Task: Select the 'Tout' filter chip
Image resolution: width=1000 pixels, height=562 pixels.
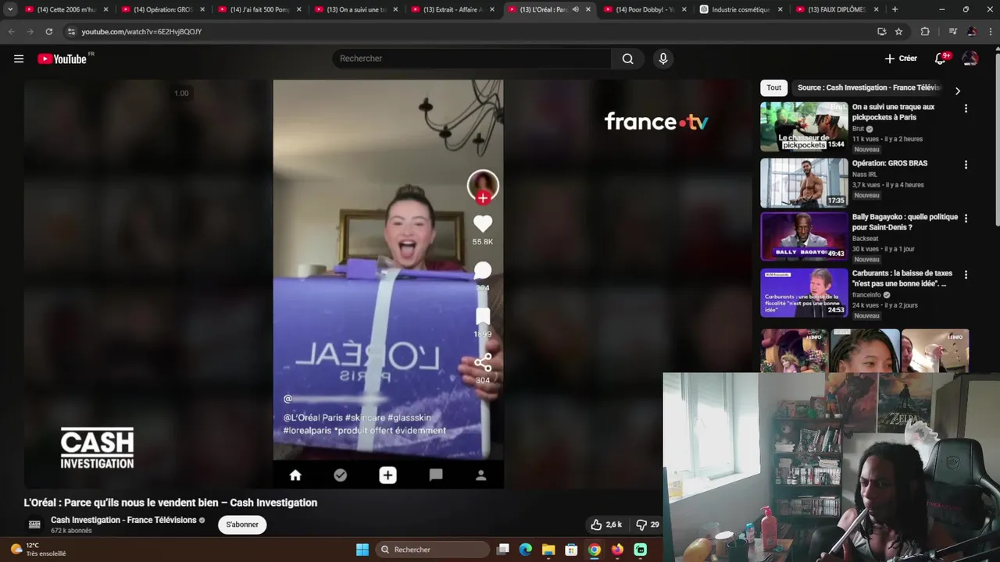Action: (x=773, y=87)
